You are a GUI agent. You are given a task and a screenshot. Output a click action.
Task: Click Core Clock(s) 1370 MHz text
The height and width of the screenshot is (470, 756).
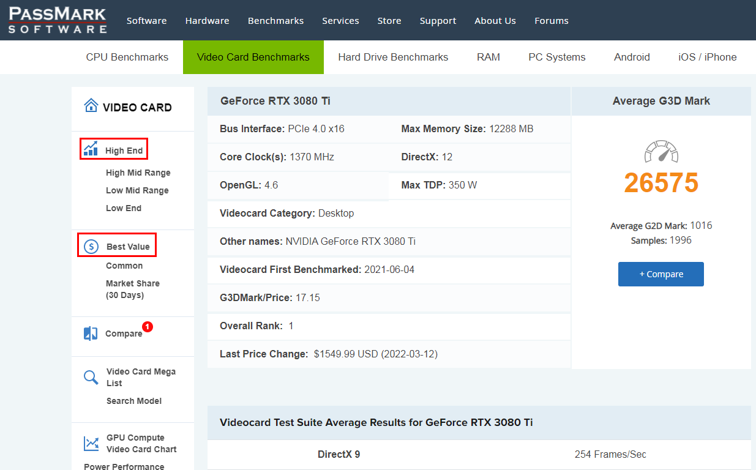coord(277,157)
